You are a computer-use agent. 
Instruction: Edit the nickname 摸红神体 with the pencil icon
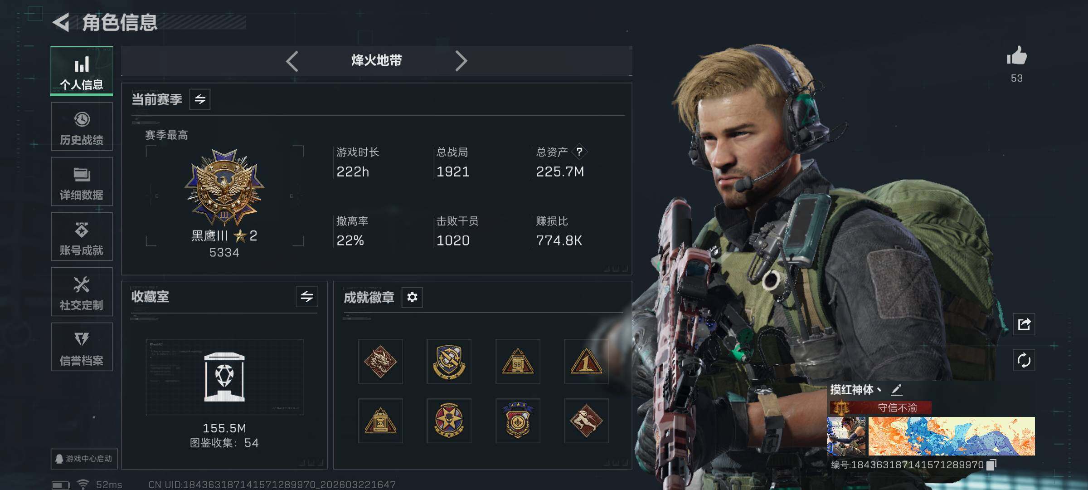tap(897, 389)
